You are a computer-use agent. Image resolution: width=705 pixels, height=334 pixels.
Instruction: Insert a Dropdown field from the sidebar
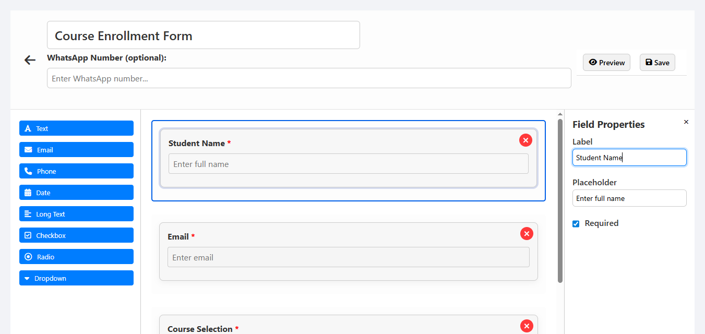(x=76, y=278)
